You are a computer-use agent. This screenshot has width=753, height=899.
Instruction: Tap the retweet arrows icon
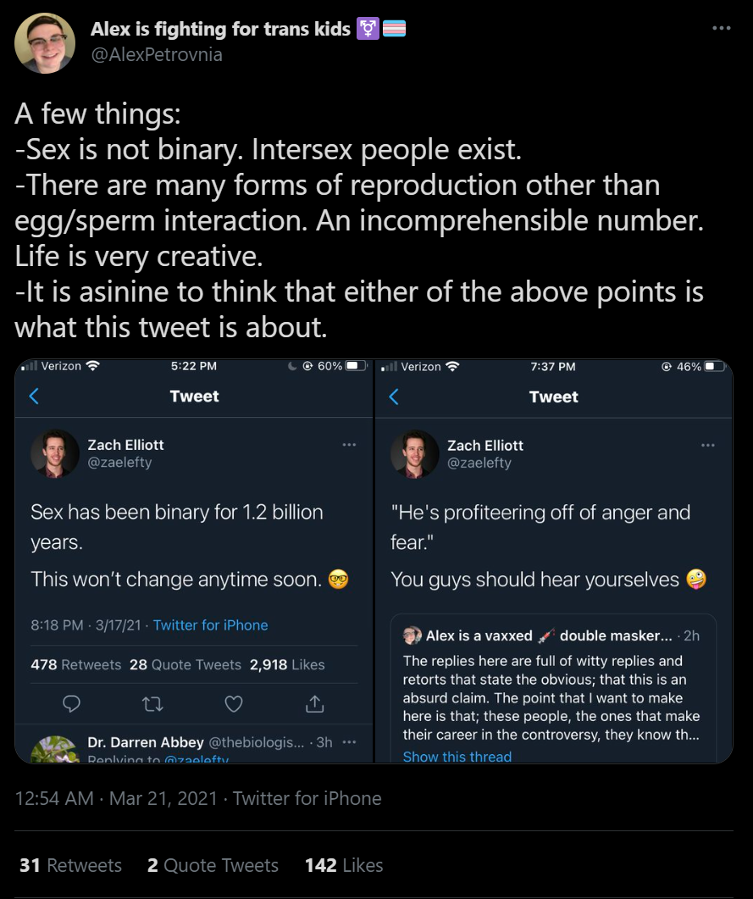(x=152, y=703)
